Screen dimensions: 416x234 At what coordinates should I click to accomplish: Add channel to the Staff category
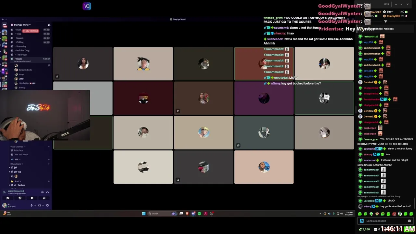tap(49, 181)
